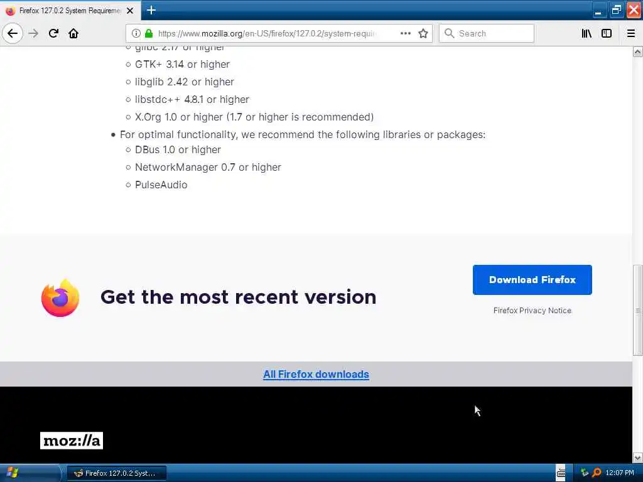
Task: Reload the current page
Action: click(53, 33)
